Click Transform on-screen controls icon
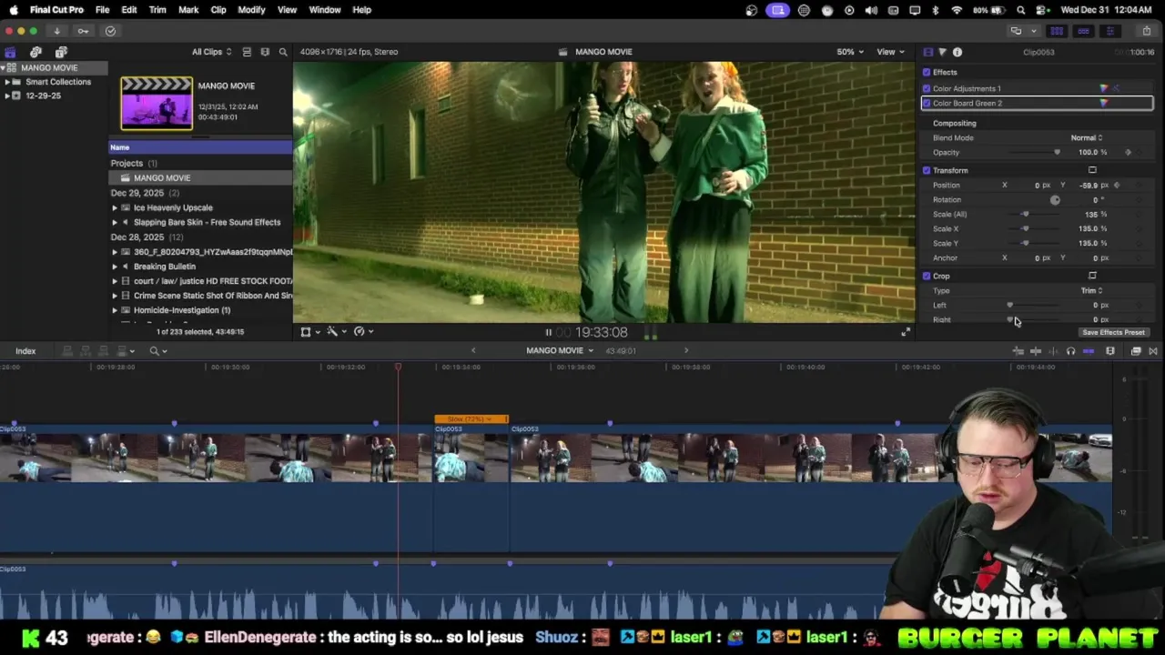Viewport: 1165px width, 655px height. [1092, 170]
